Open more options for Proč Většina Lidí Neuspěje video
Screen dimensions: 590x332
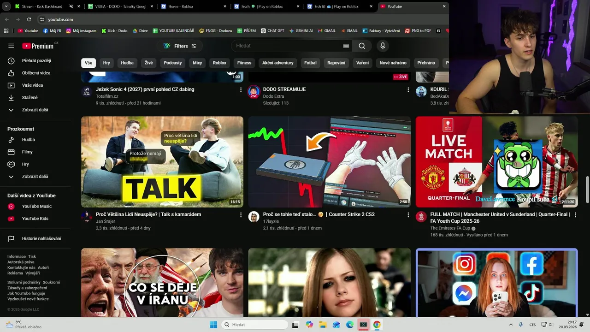pyautogui.click(x=241, y=215)
